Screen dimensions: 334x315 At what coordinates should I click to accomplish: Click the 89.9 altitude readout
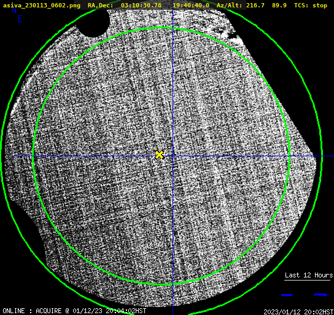[x=279, y=6]
